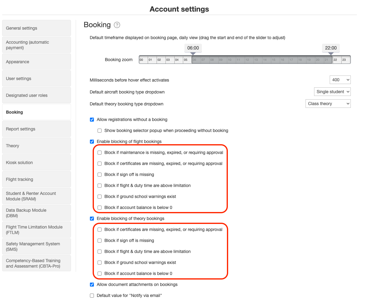Open the Booking help tooltip icon
This screenshot has height=300, width=367.
pos(117,25)
